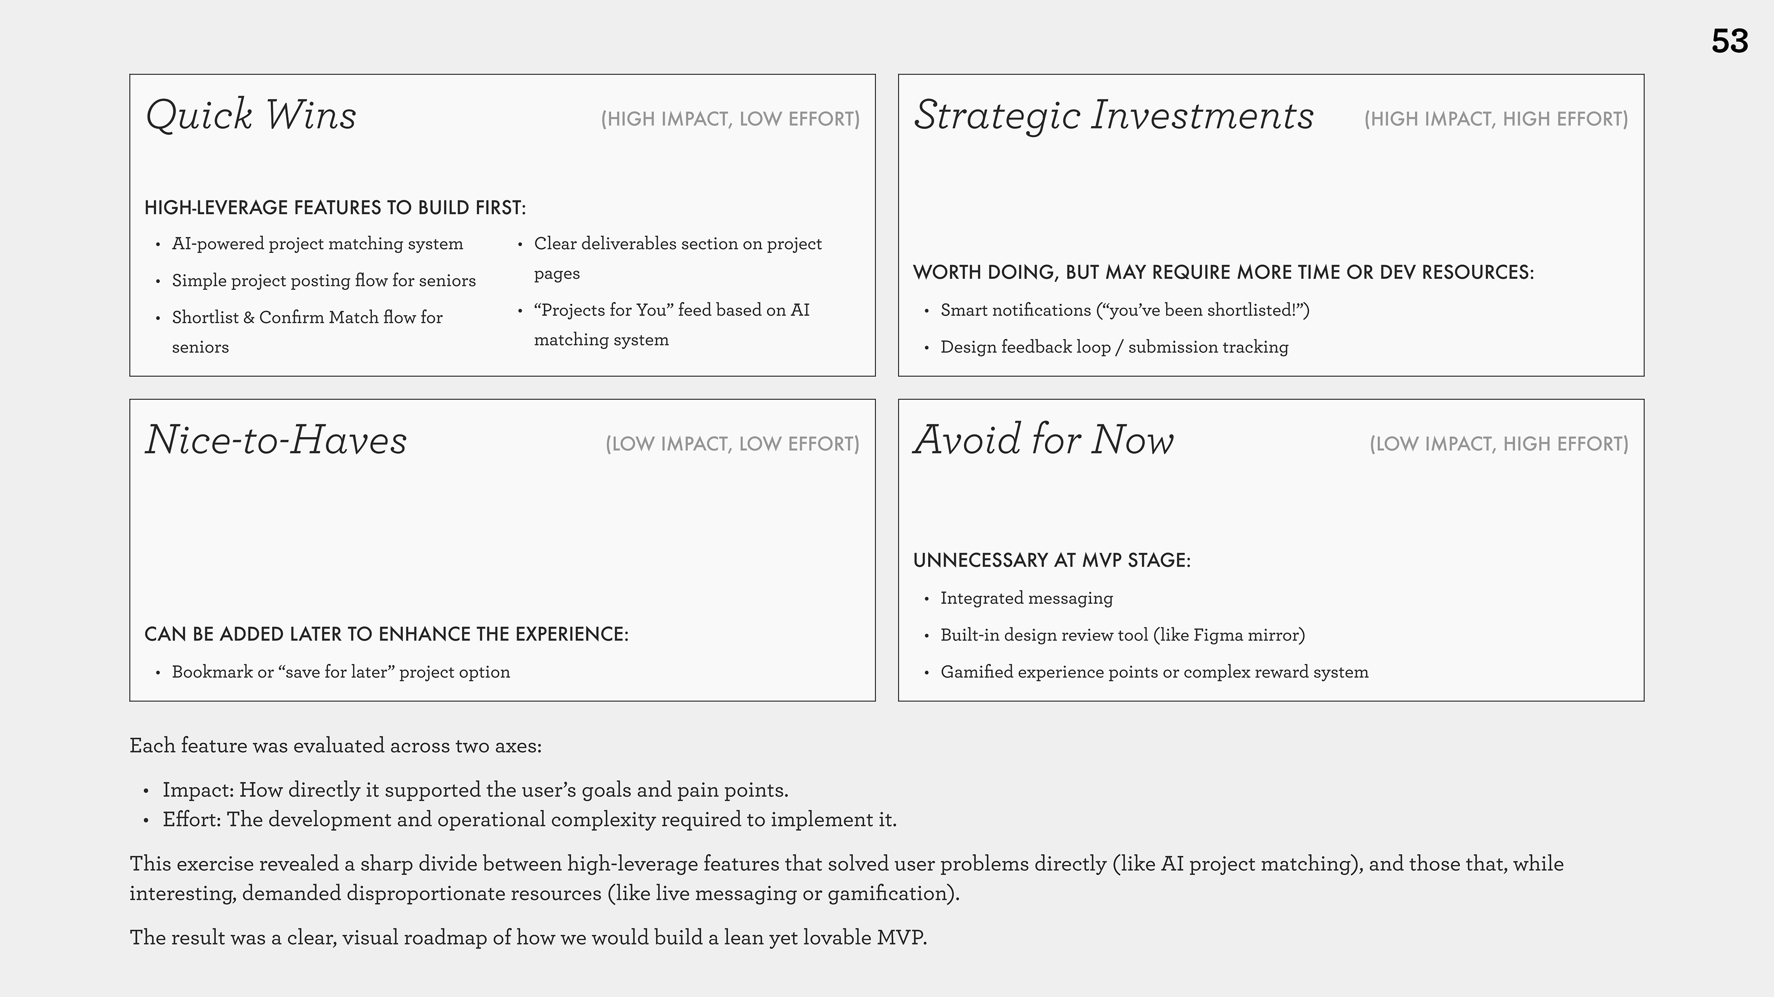Screen dimensions: 1774x997
Task: Click "Design feedback loop / submission tracking"
Action: click(1114, 348)
